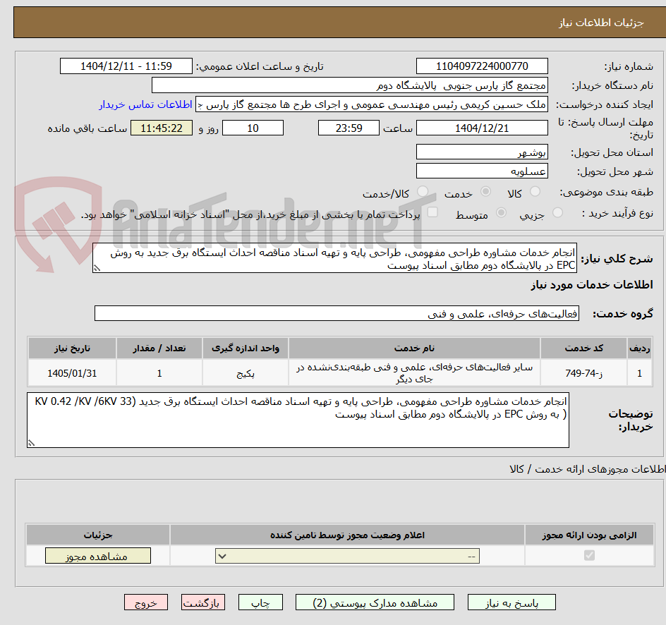Click the resize handle of need description textarea
Image resolution: width=666 pixels, height=625 pixels.
pyautogui.click(x=97, y=268)
